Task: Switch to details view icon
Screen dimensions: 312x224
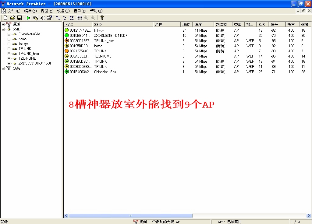Action: pyautogui.click(x=79, y=18)
